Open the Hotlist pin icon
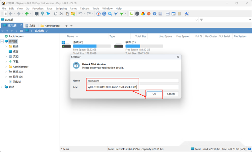This screenshot has height=152, width=252. [x=42, y=14]
